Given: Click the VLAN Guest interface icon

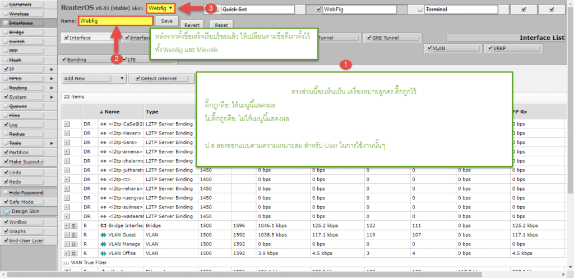Looking at the screenshot, I should pyautogui.click(x=103, y=235).
